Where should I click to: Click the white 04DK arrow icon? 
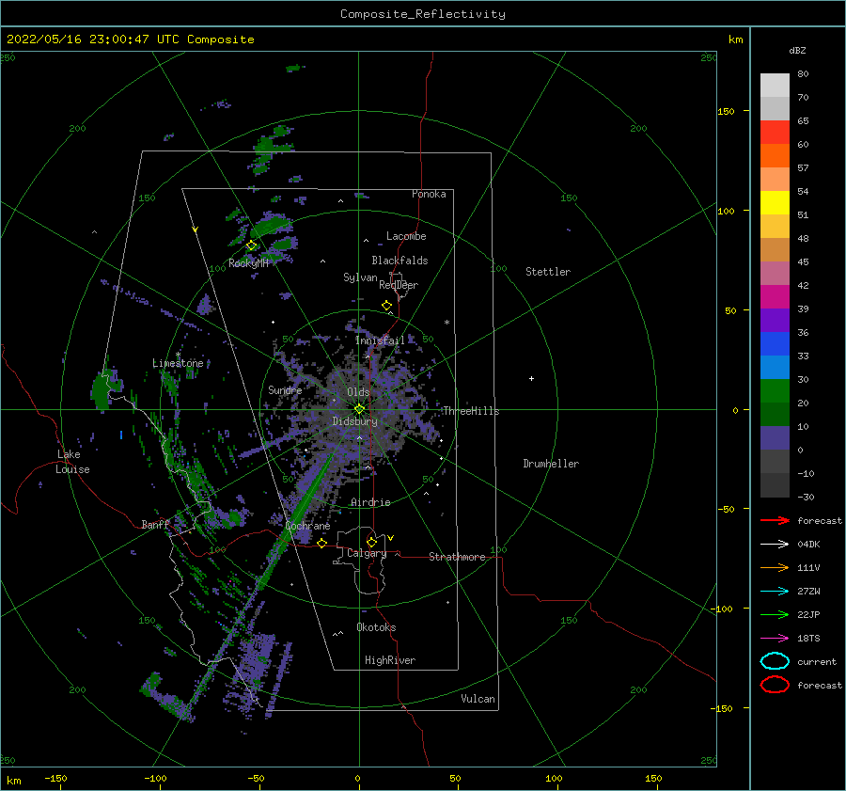click(x=775, y=545)
